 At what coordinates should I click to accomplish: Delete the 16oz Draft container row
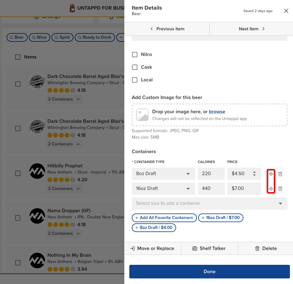tap(280, 189)
